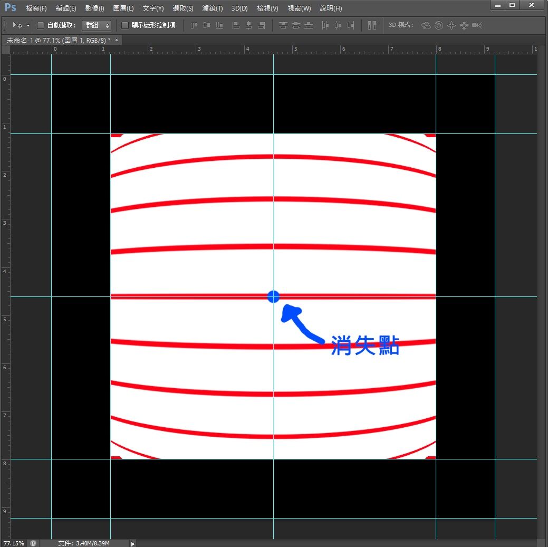Toggle the 顯示變形控制項 checkbox
This screenshot has width=548, height=547.
(x=125, y=25)
